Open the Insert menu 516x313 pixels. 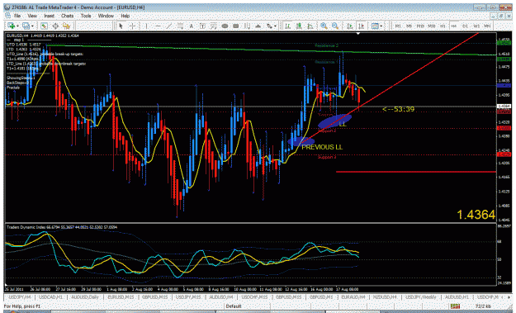click(x=49, y=16)
